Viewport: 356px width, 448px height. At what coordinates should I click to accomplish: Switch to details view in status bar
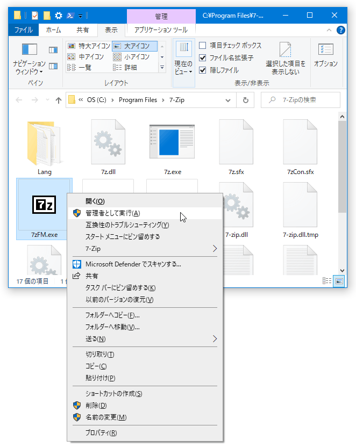[x=327, y=281]
